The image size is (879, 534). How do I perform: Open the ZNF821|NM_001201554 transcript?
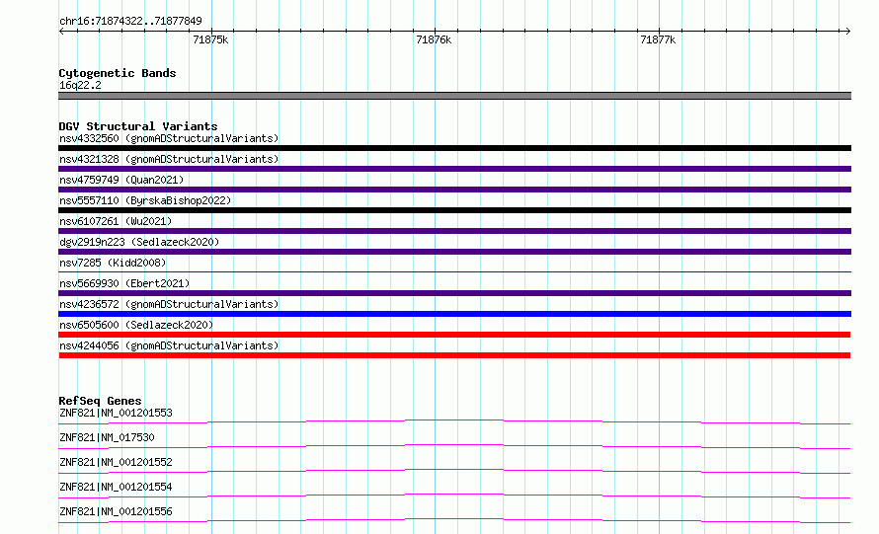coord(116,487)
